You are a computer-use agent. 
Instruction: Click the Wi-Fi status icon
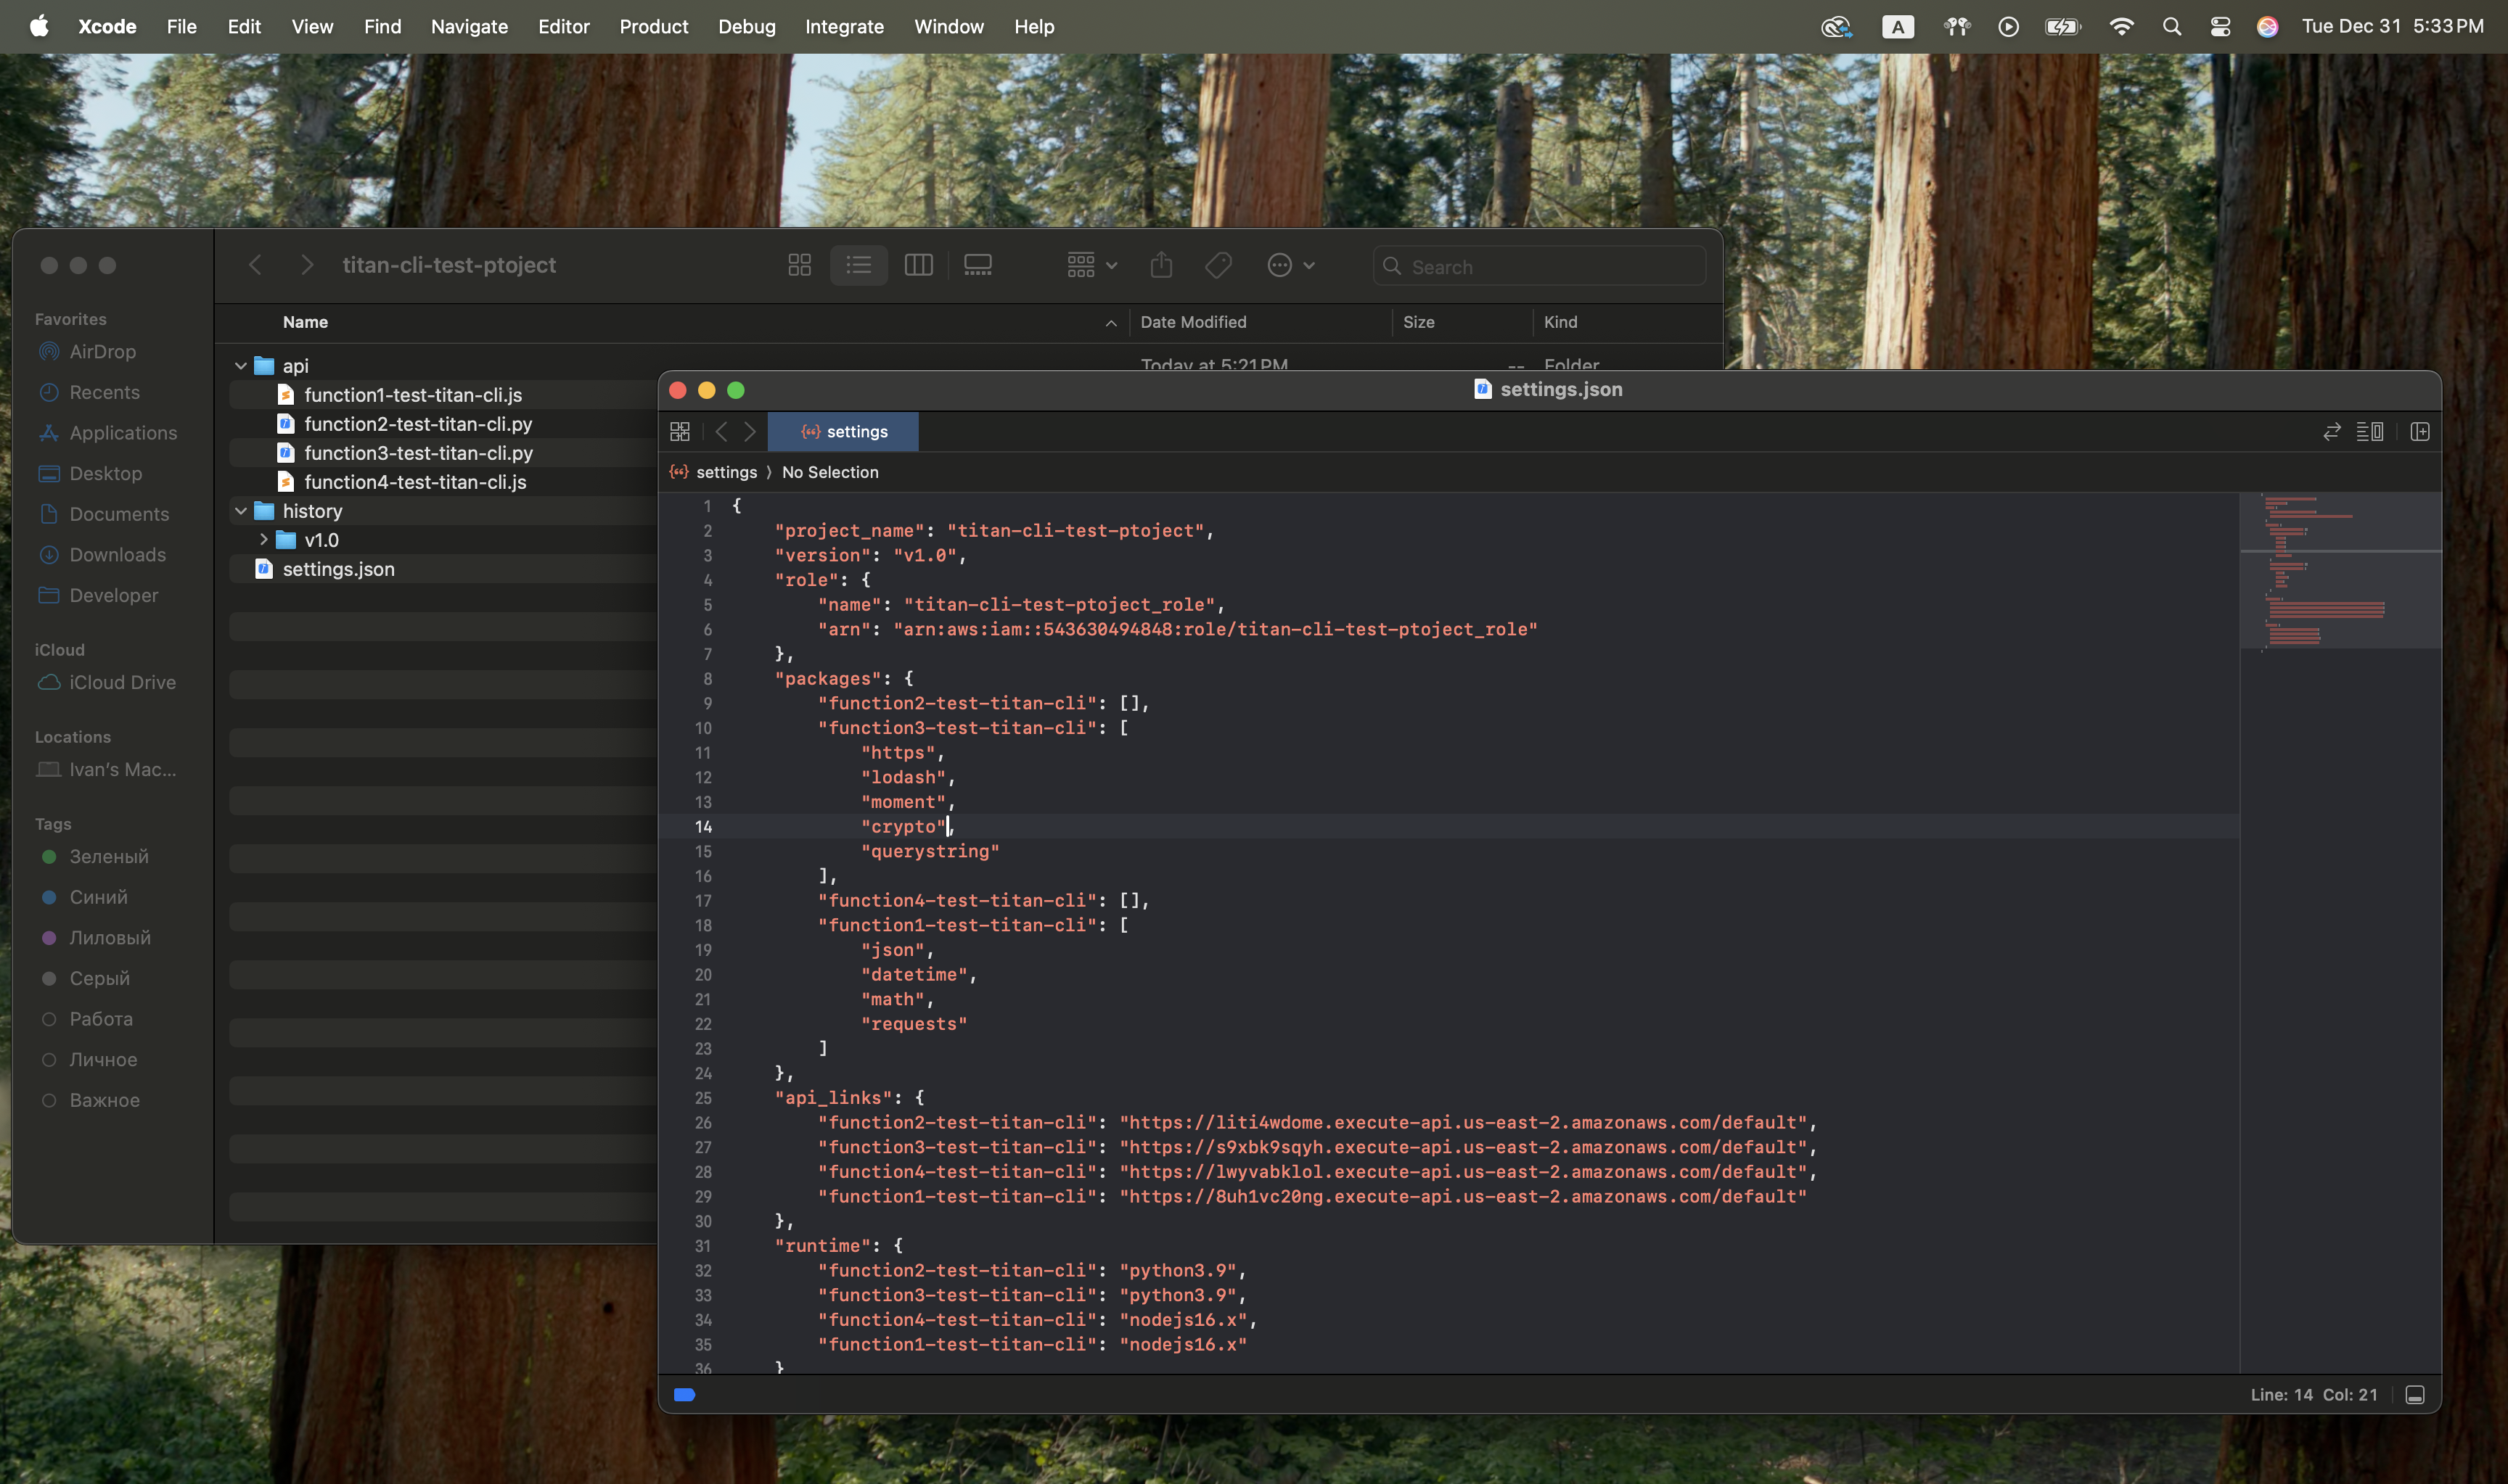click(2121, 27)
